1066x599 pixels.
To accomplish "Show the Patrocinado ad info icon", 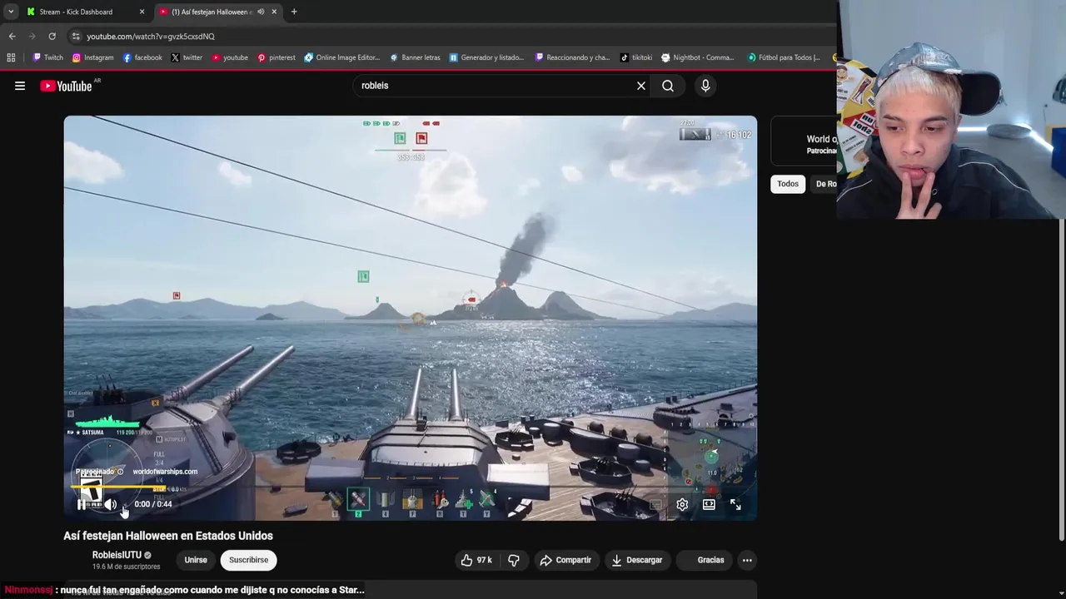I will (120, 472).
